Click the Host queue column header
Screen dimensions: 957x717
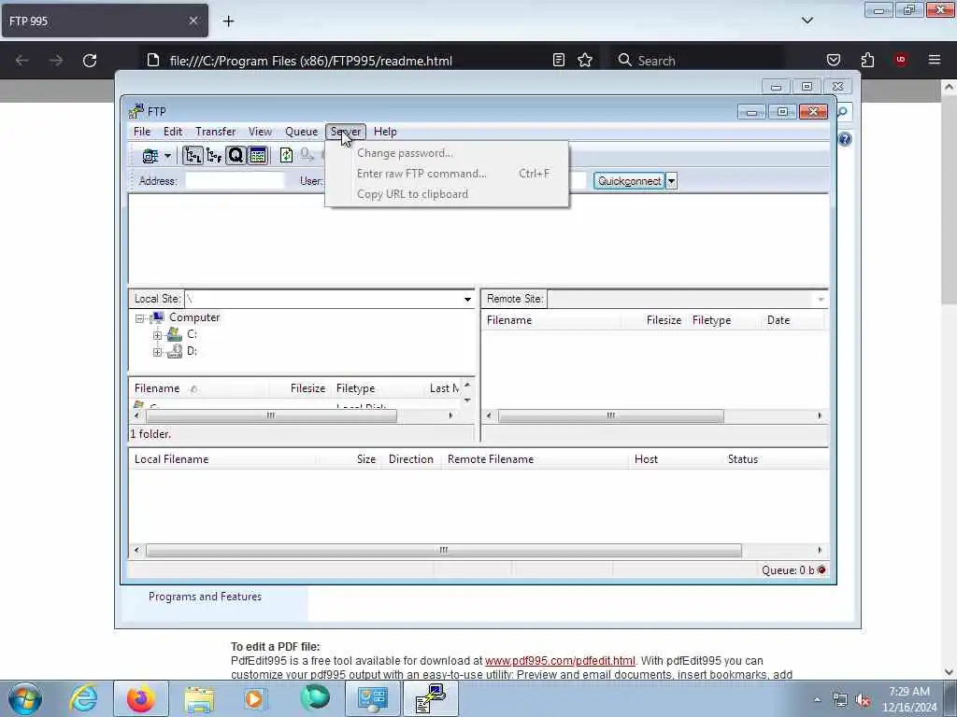675,459
